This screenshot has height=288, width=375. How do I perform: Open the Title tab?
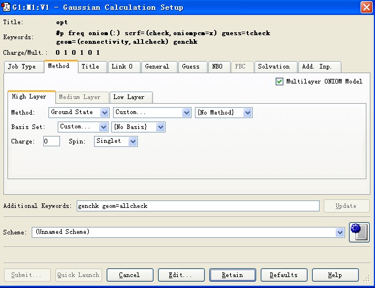click(x=92, y=67)
